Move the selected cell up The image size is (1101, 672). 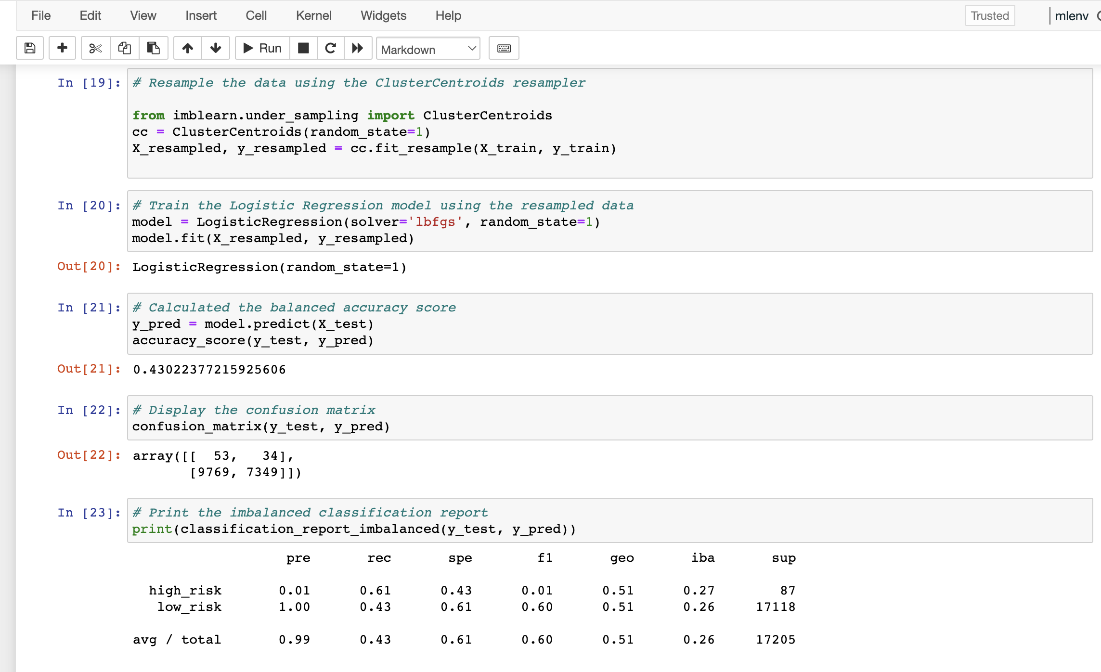click(187, 48)
